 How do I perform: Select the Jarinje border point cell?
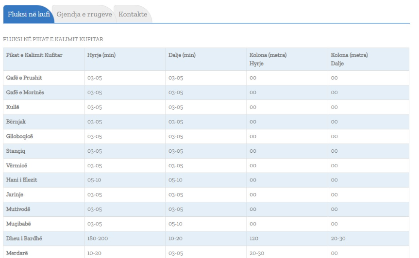(x=15, y=194)
